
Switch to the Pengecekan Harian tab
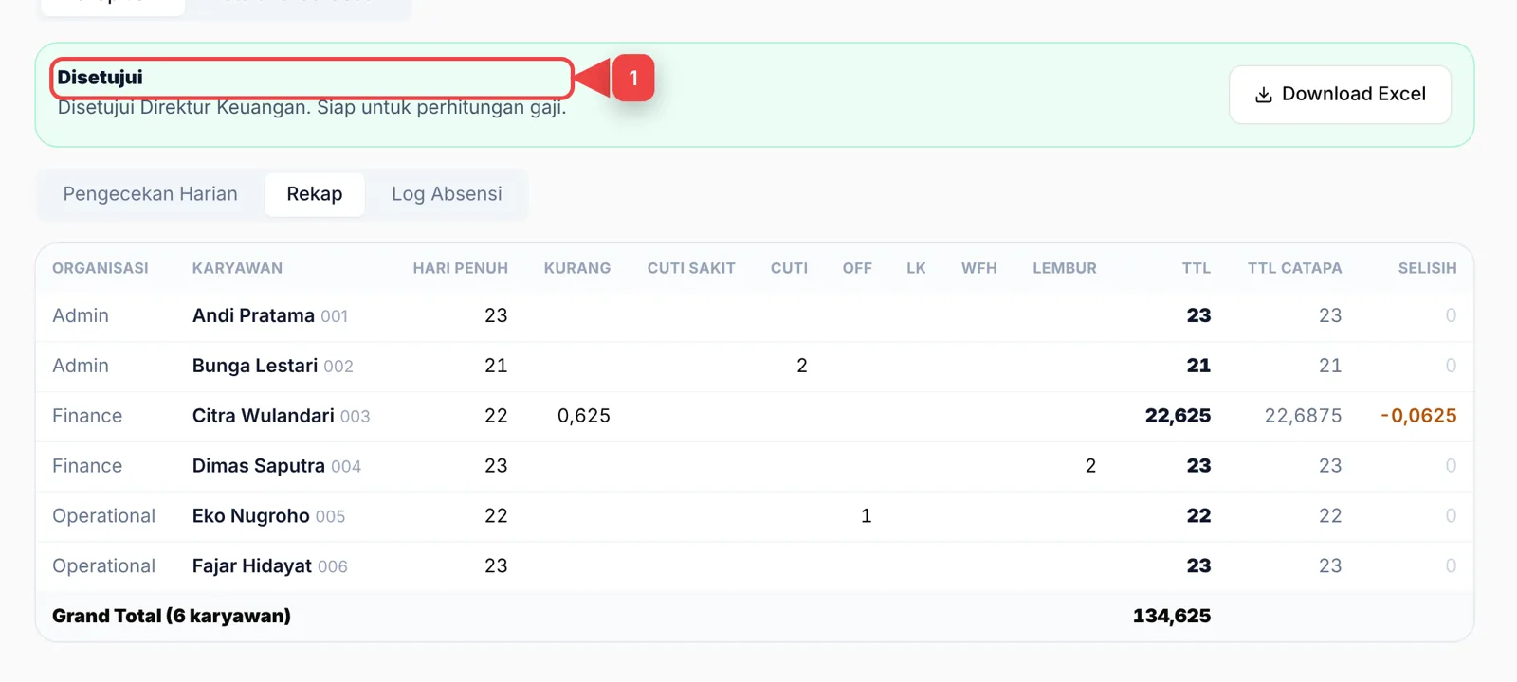click(151, 194)
